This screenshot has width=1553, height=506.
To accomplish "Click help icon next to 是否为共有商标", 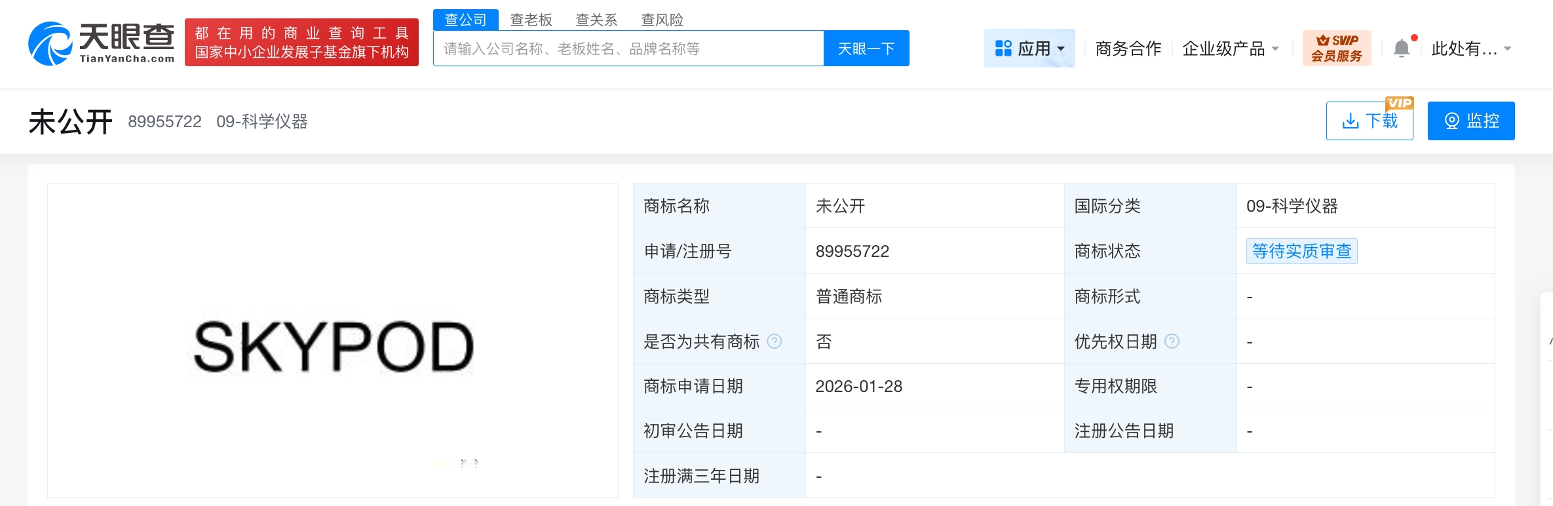I will (x=775, y=341).
